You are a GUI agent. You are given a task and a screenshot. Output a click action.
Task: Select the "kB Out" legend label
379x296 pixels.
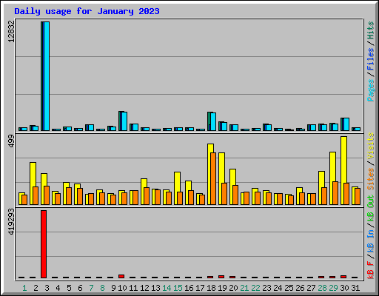[370, 208]
